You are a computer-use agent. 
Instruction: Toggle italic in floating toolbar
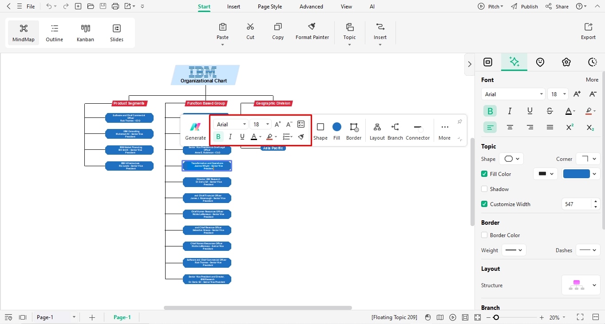coord(230,137)
